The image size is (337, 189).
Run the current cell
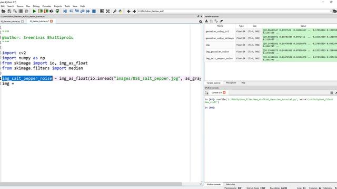(40, 11)
